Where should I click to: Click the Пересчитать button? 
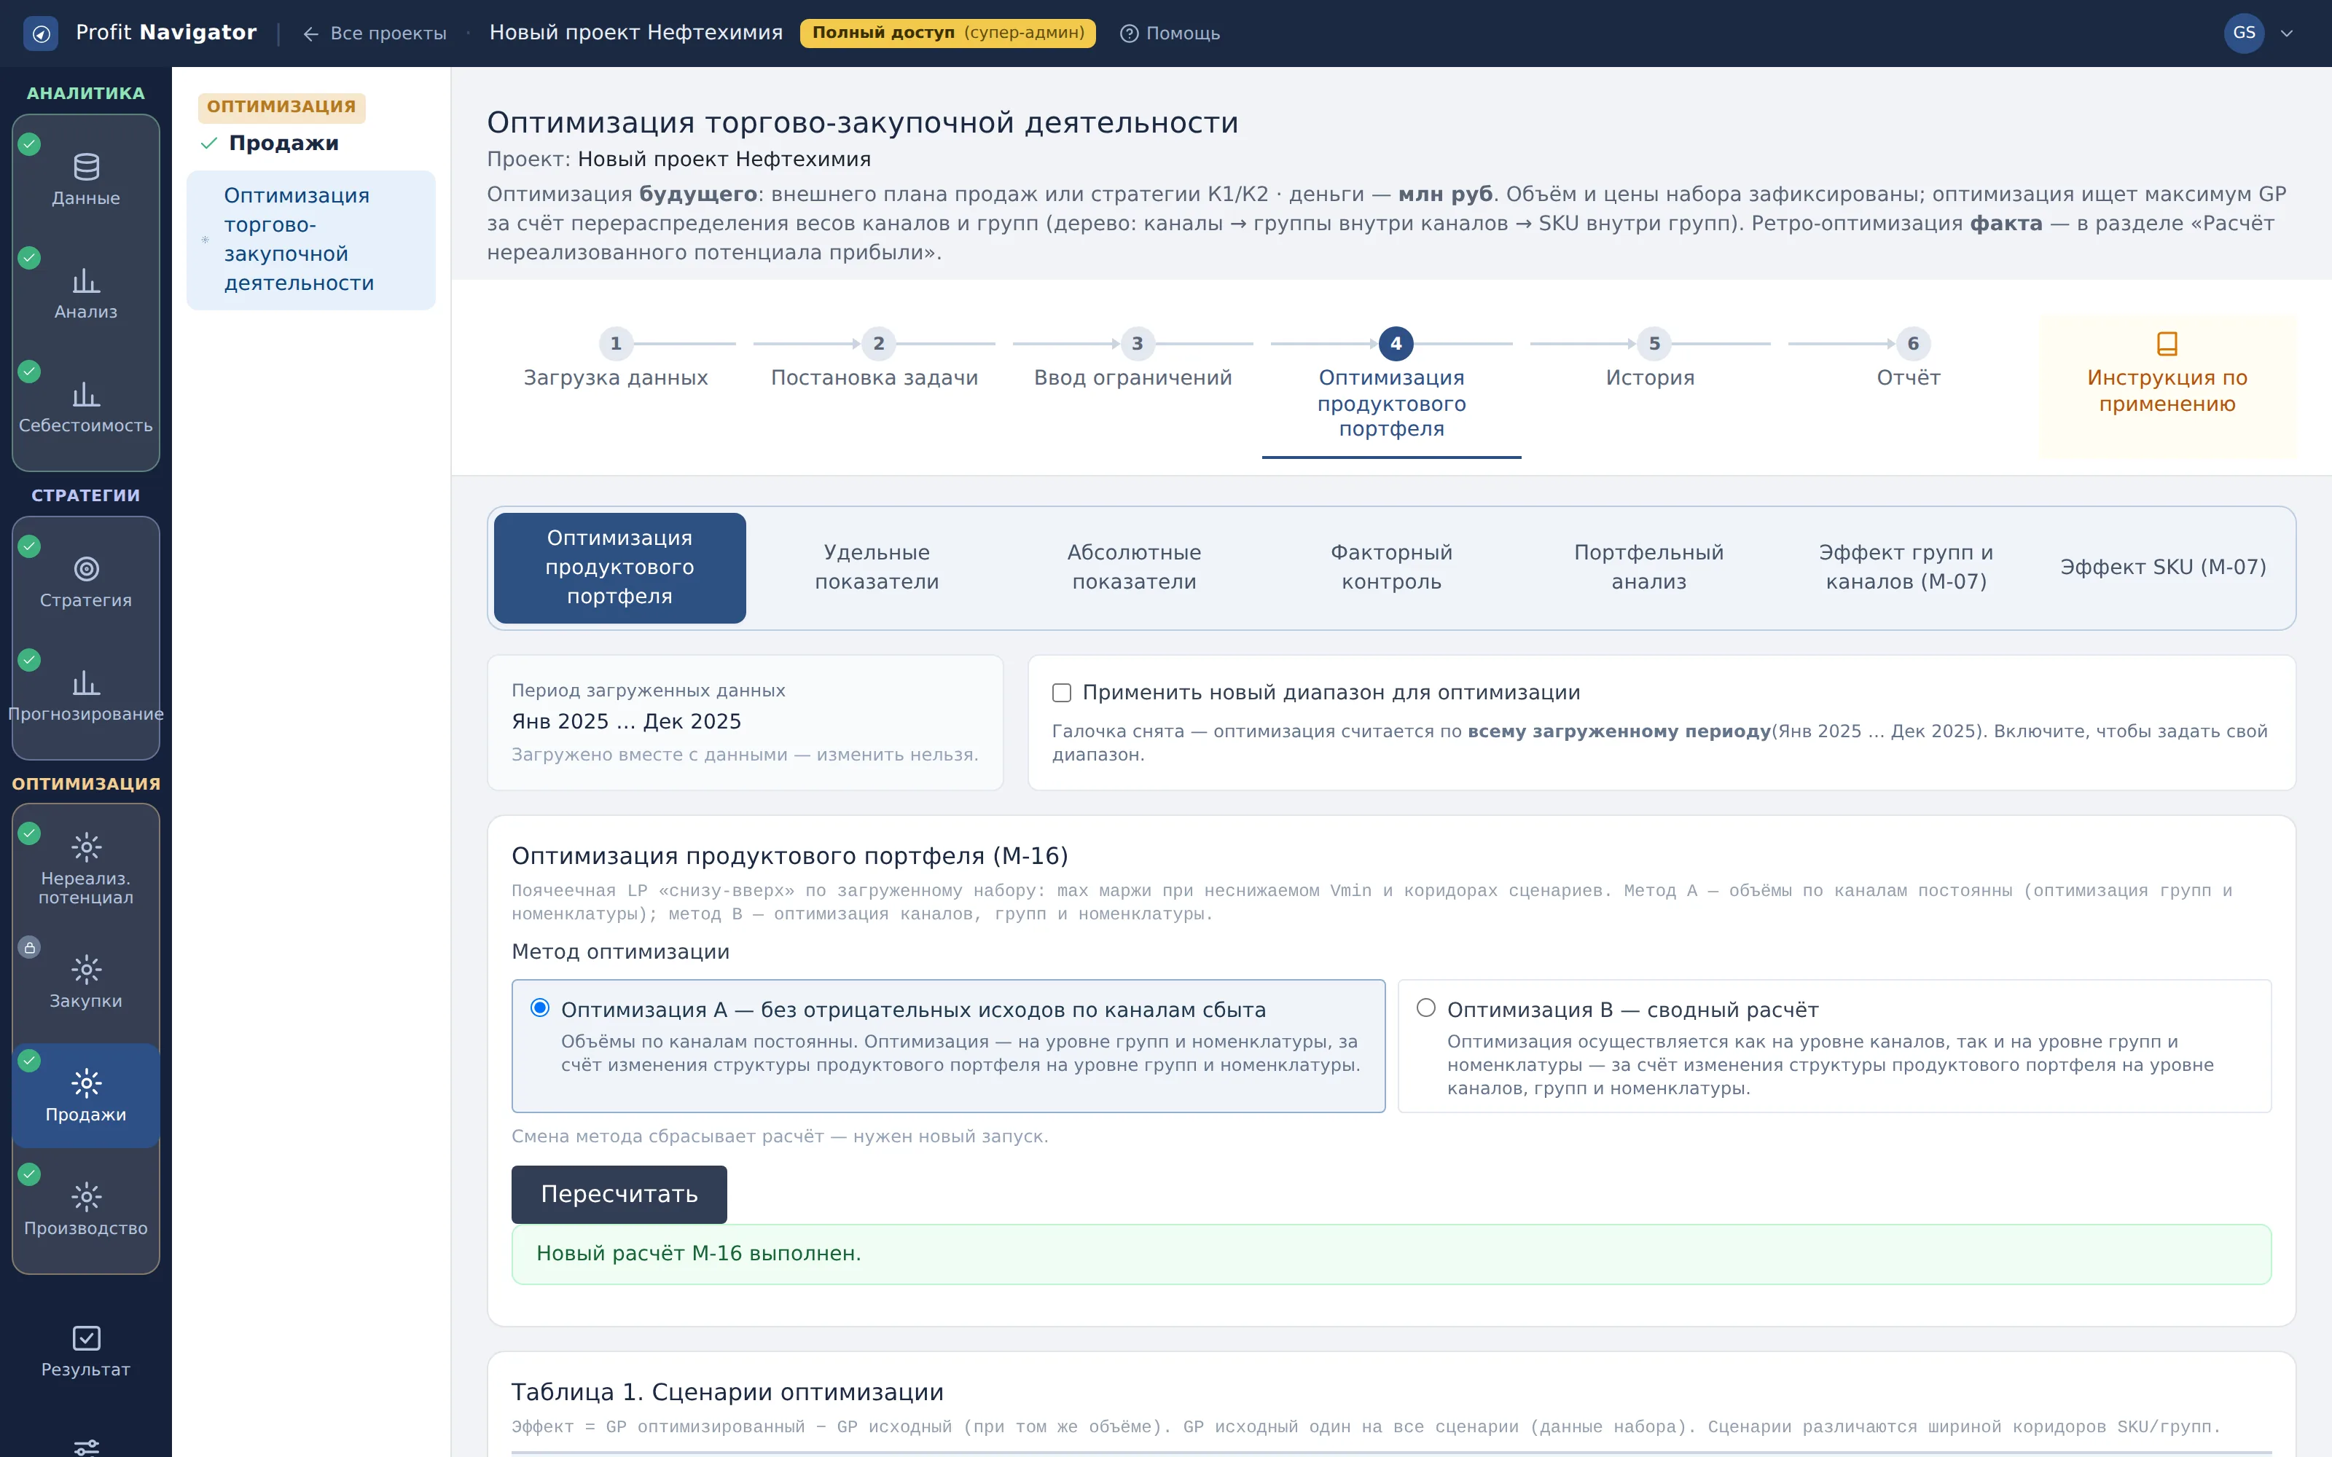click(x=619, y=1194)
